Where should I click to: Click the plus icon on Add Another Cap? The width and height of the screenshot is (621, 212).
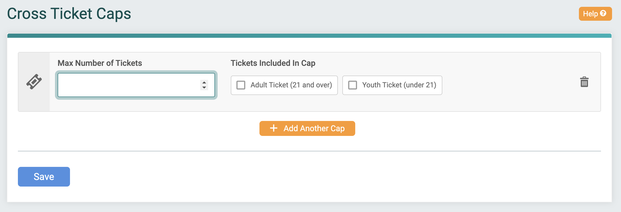273,128
